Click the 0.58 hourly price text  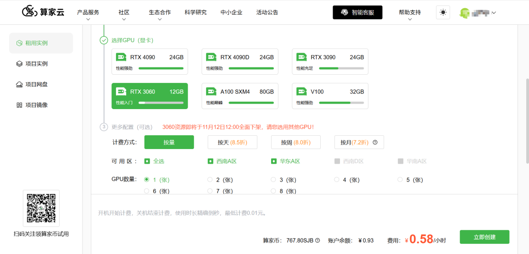[421, 239]
